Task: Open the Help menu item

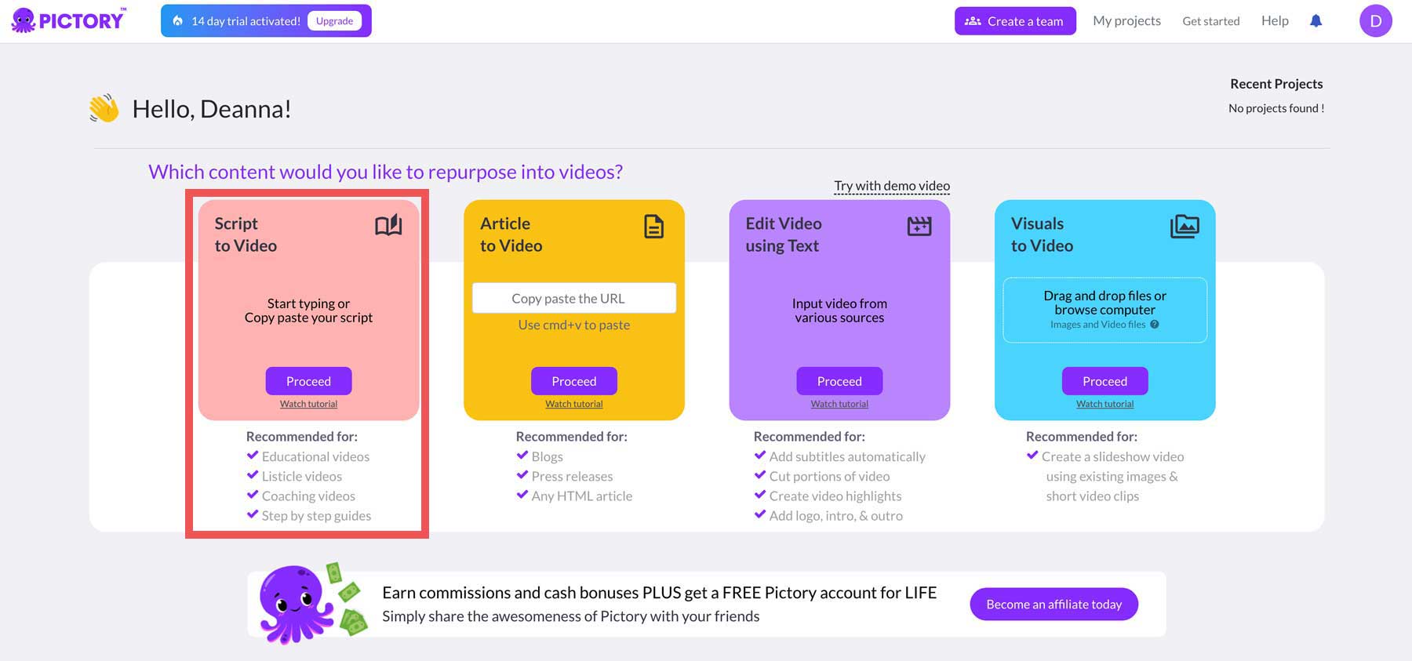Action: click(1275, 21)
